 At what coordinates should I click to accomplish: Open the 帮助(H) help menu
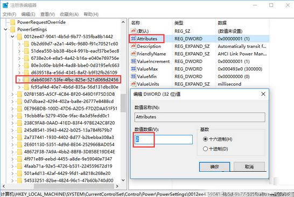click(x=91, y=14)
